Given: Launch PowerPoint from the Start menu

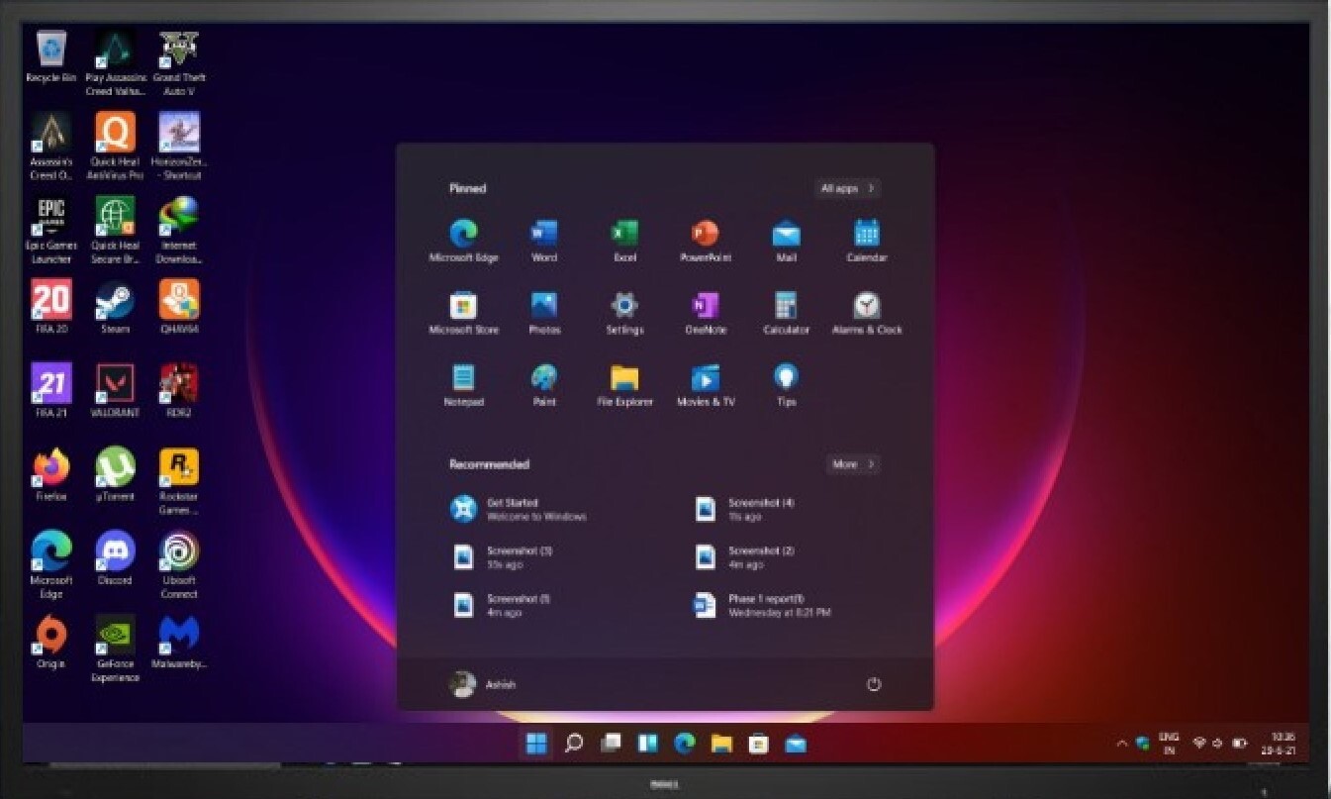Looking at the screenshot, I should pos(705,241).
